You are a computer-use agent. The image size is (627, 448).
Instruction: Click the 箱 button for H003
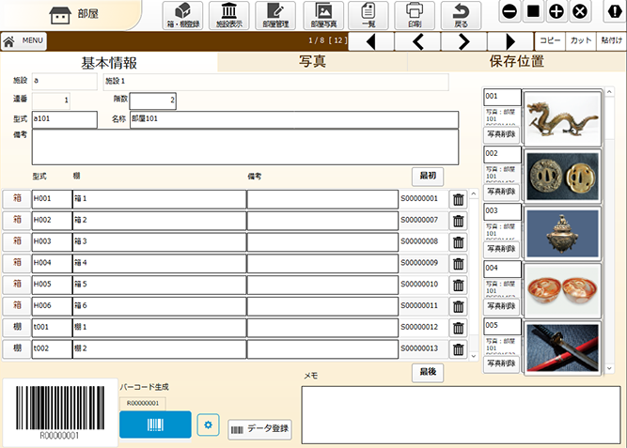(16, 241)
